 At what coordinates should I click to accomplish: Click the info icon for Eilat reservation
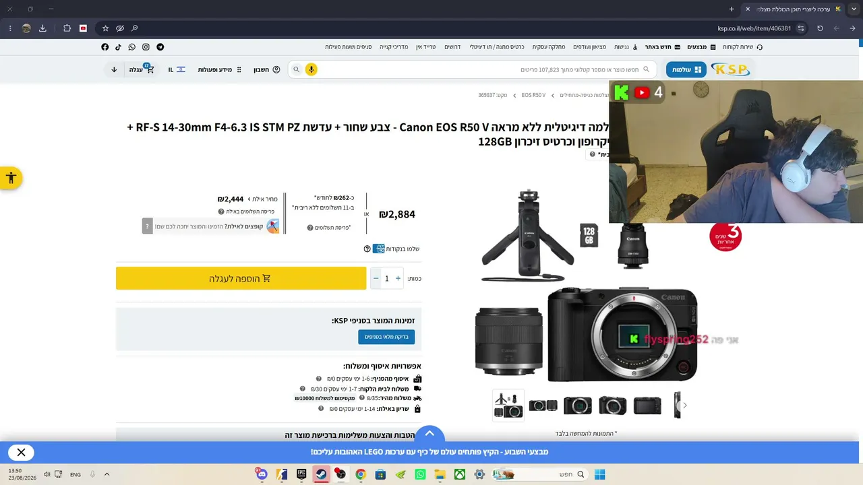pos(322,409)
